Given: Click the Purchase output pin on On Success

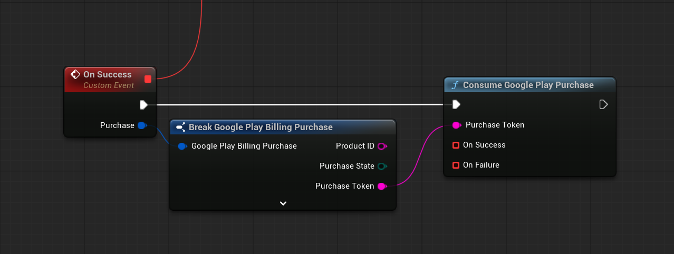Looking at the screenshot, I should (142, 125).
